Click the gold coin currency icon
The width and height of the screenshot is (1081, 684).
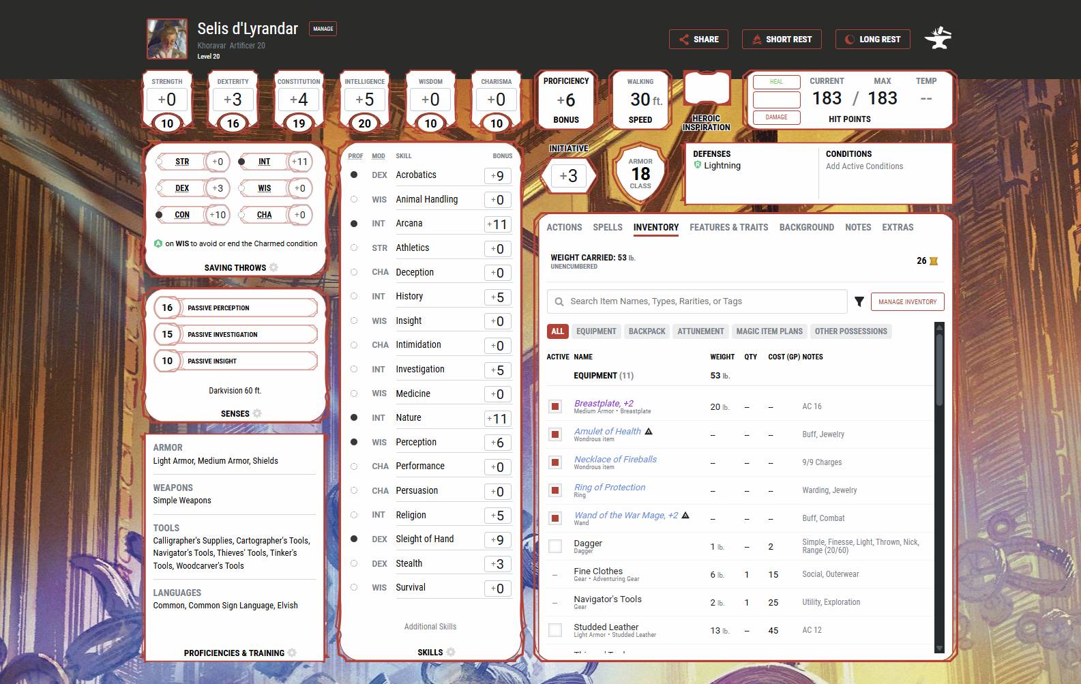934,261
